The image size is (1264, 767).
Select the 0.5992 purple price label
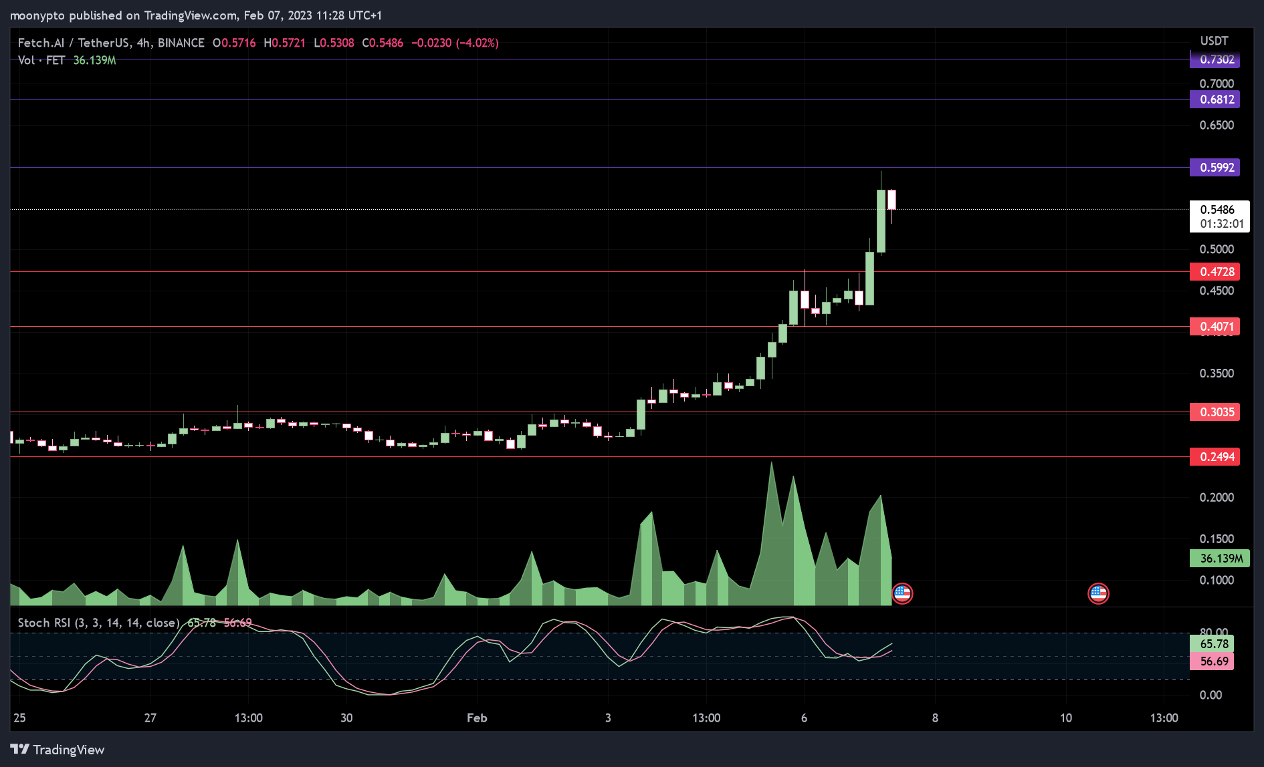(1215, 168)
